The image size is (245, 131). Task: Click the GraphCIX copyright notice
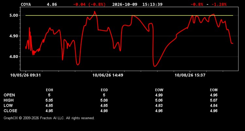coord(49,118)
